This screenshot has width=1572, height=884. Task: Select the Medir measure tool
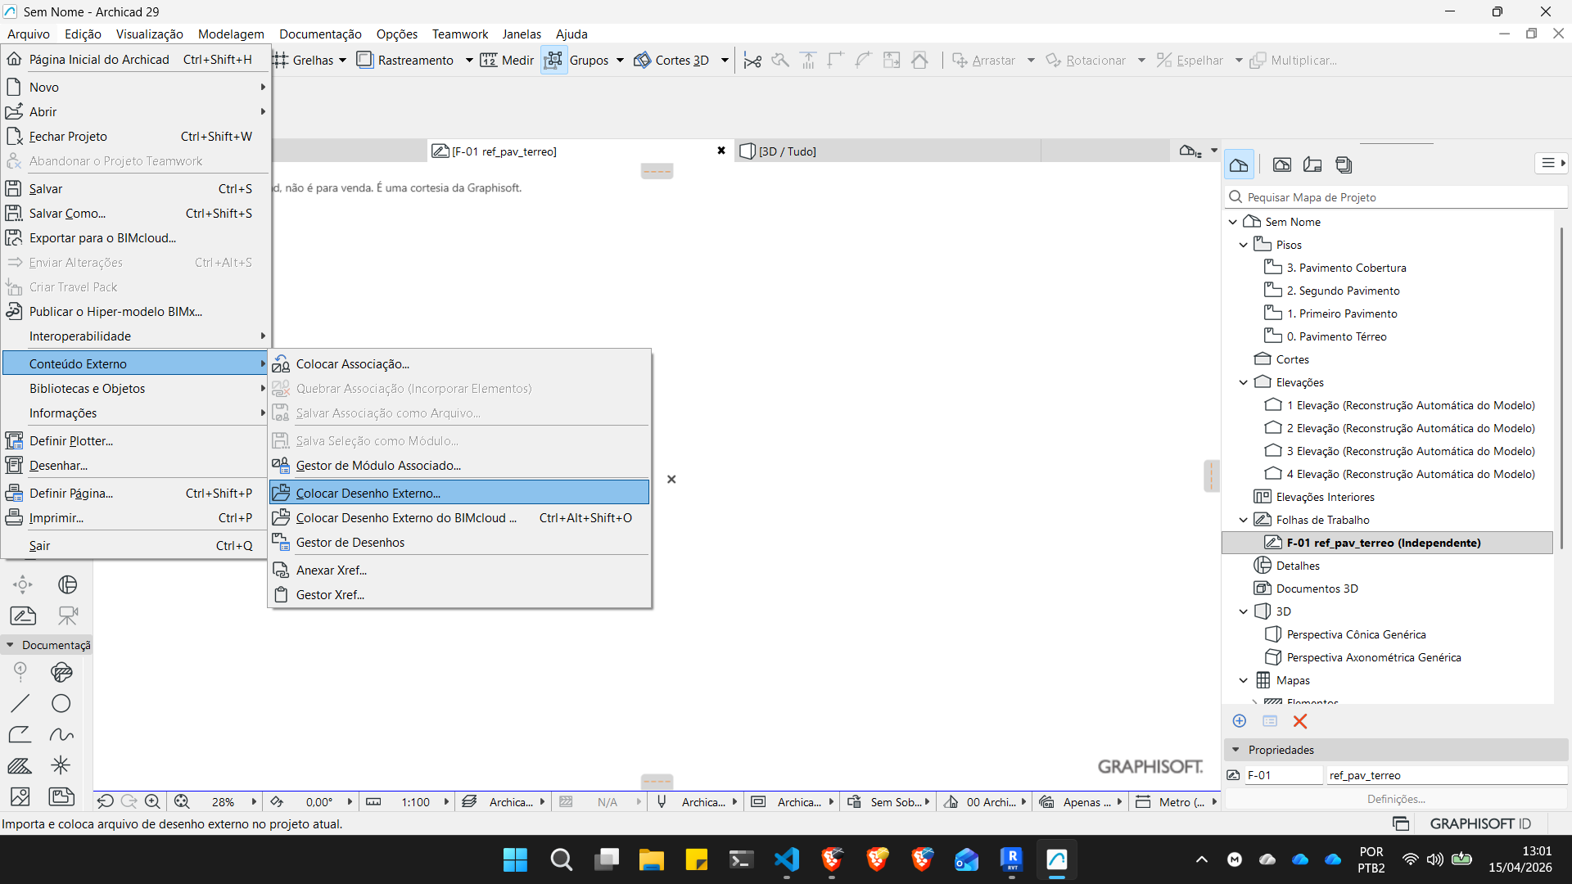pos(507,60)
